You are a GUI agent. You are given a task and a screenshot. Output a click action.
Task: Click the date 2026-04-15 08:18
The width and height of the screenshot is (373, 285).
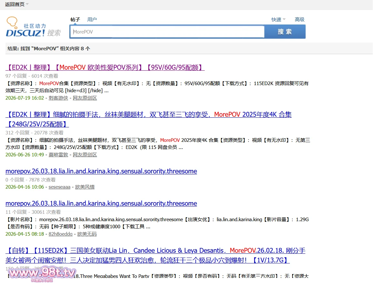click(x=25, y=234)
